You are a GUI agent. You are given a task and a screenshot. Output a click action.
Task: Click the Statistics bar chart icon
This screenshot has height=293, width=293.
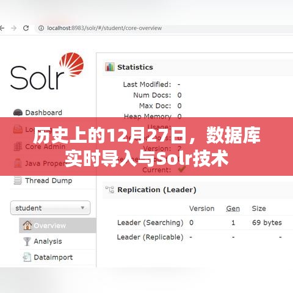(110, 67)
